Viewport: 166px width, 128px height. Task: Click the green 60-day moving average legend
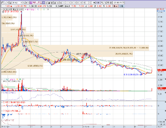44,10
